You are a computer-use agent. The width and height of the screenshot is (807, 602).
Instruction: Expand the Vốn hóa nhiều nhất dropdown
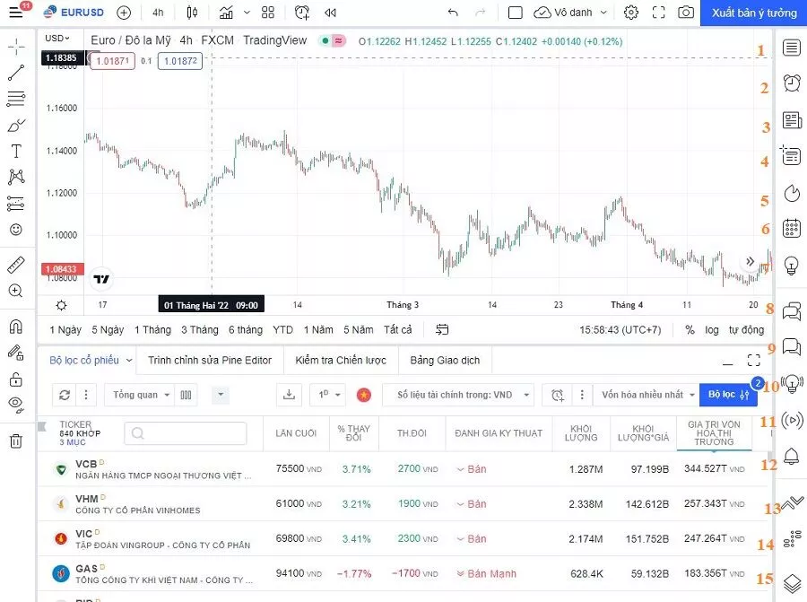pos(646,395)
